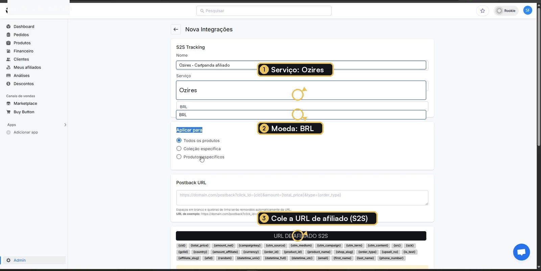
Task: Open the Serviço dropdown showing Ozires
Action: [x=301, y=90]
